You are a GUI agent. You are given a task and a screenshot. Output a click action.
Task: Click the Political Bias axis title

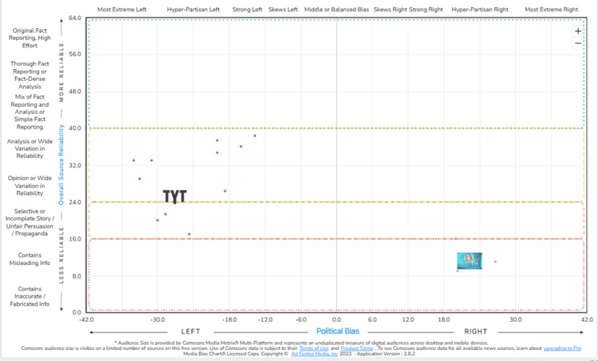pyautogui.click(x=338, y=331)
